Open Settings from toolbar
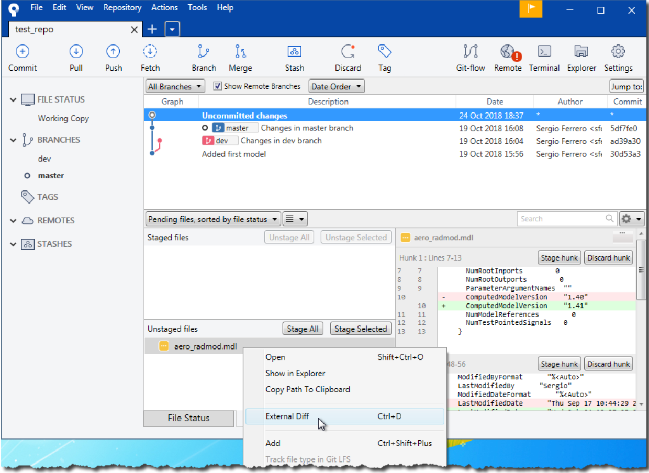 coord(618,51)
